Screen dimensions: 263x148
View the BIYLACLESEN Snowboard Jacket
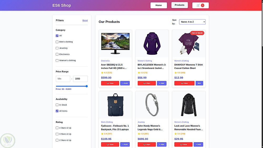point(147,83)
